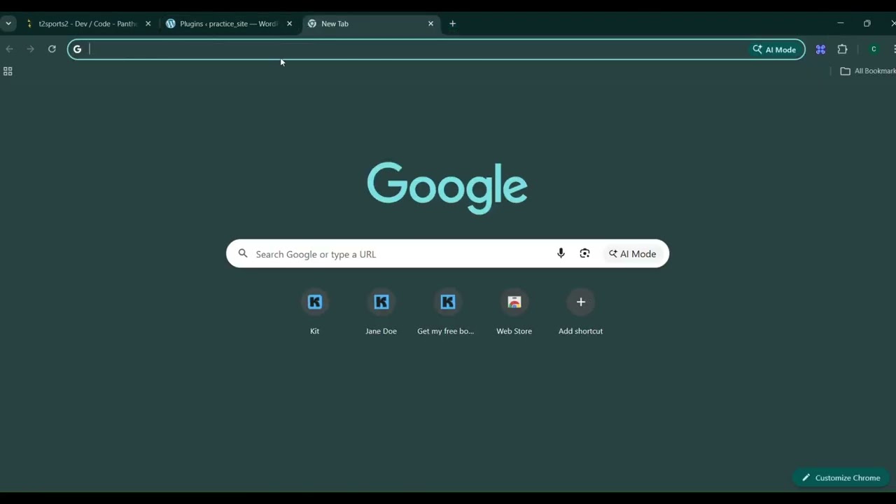This screenshot has width=896, height=504.
Task: Open the Extensions puzzle-piece menu
Action: (842, 49)
